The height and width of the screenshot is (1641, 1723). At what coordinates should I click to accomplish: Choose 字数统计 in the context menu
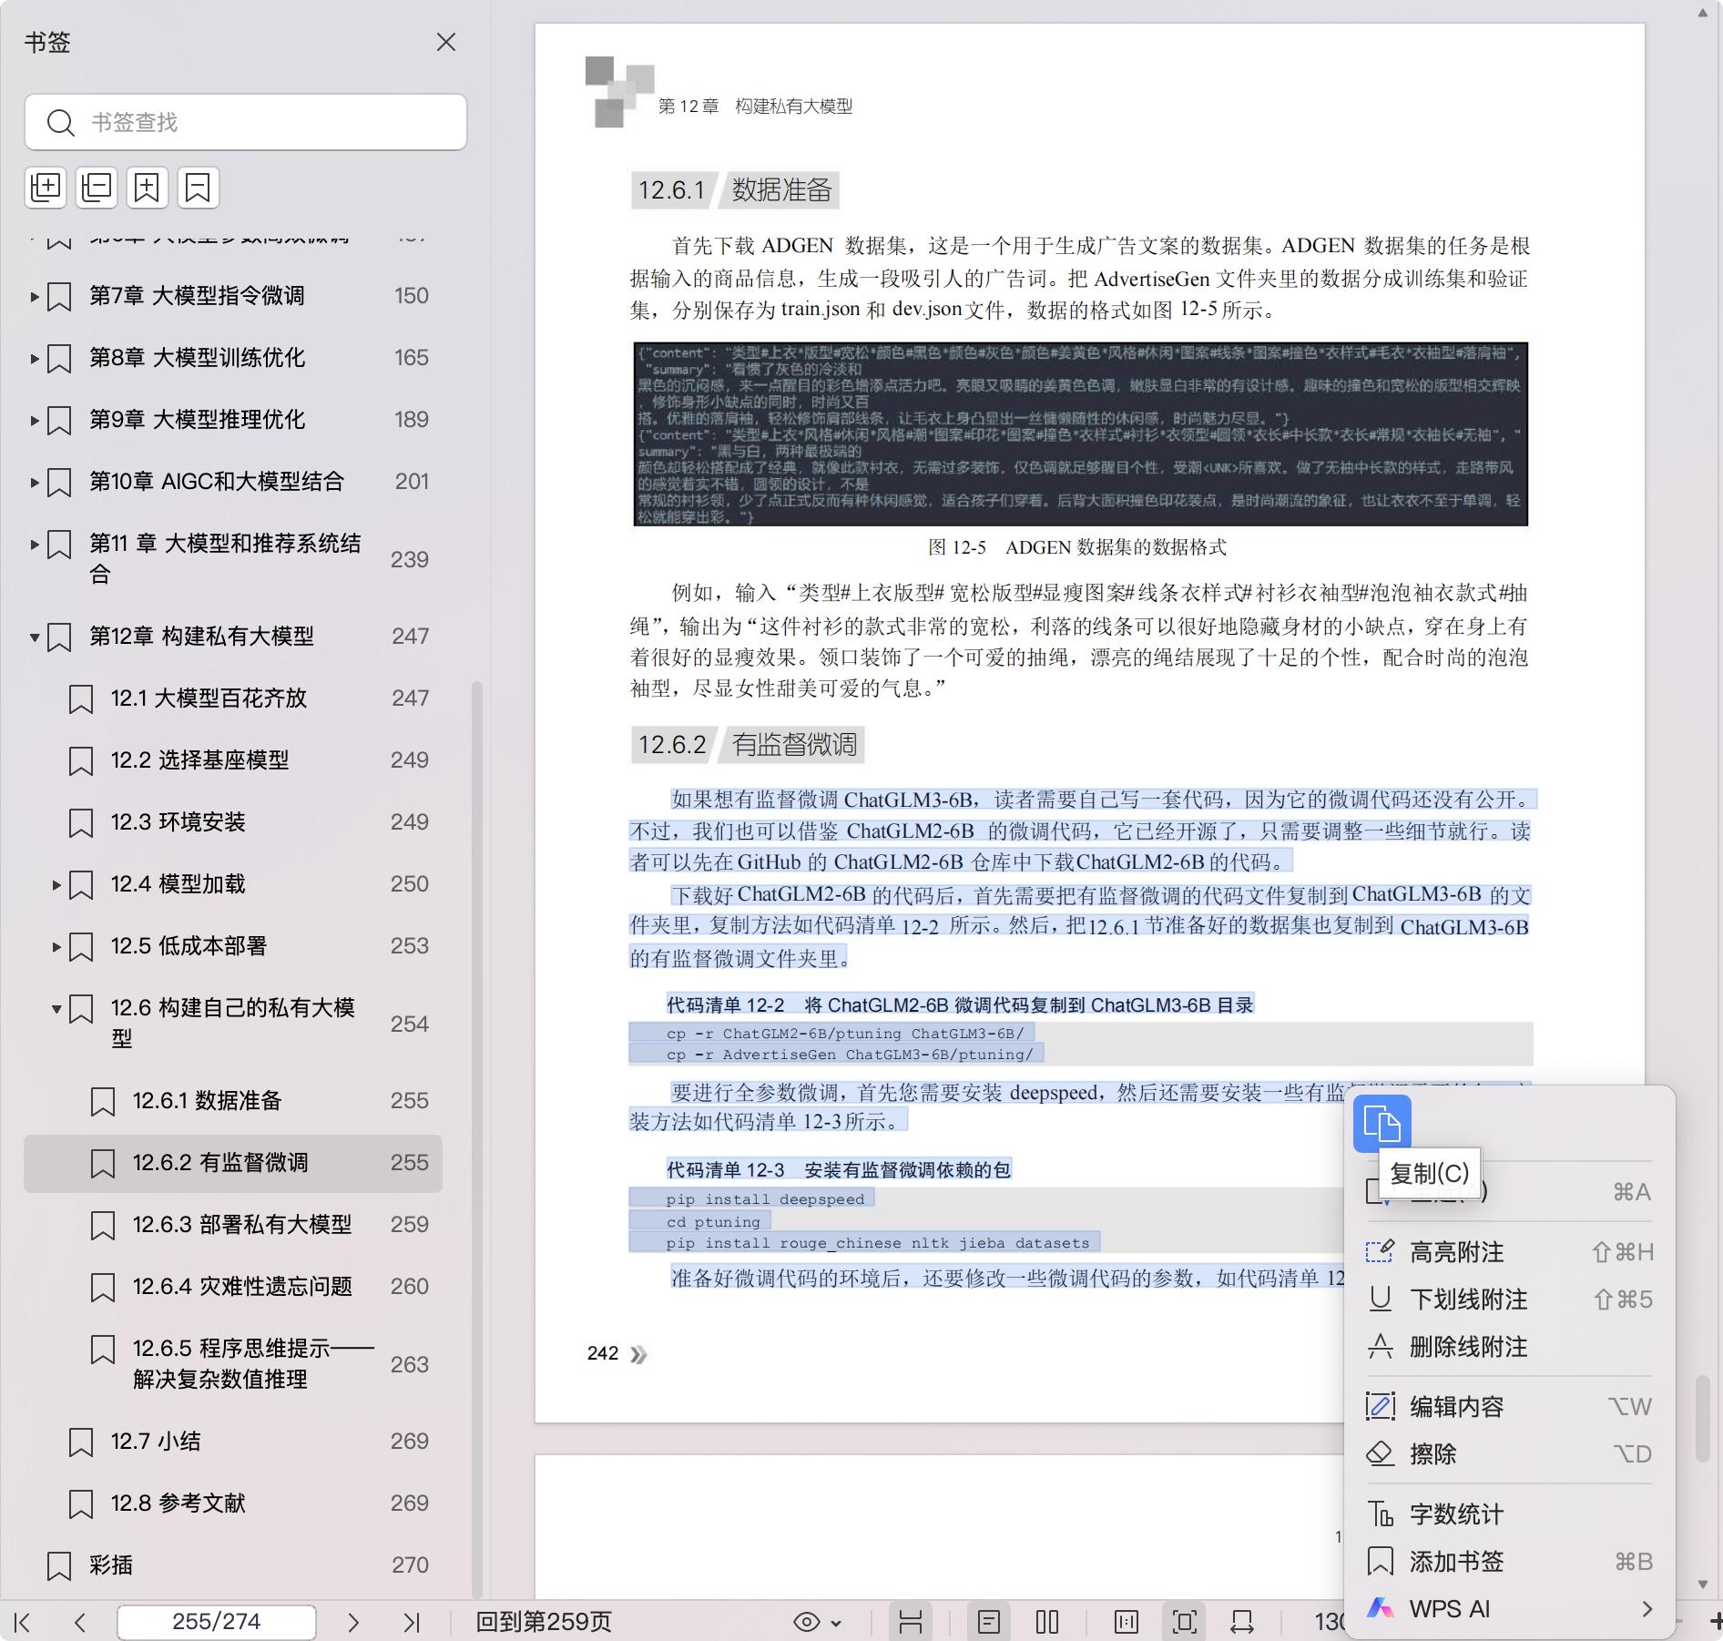point(1455,1514)
